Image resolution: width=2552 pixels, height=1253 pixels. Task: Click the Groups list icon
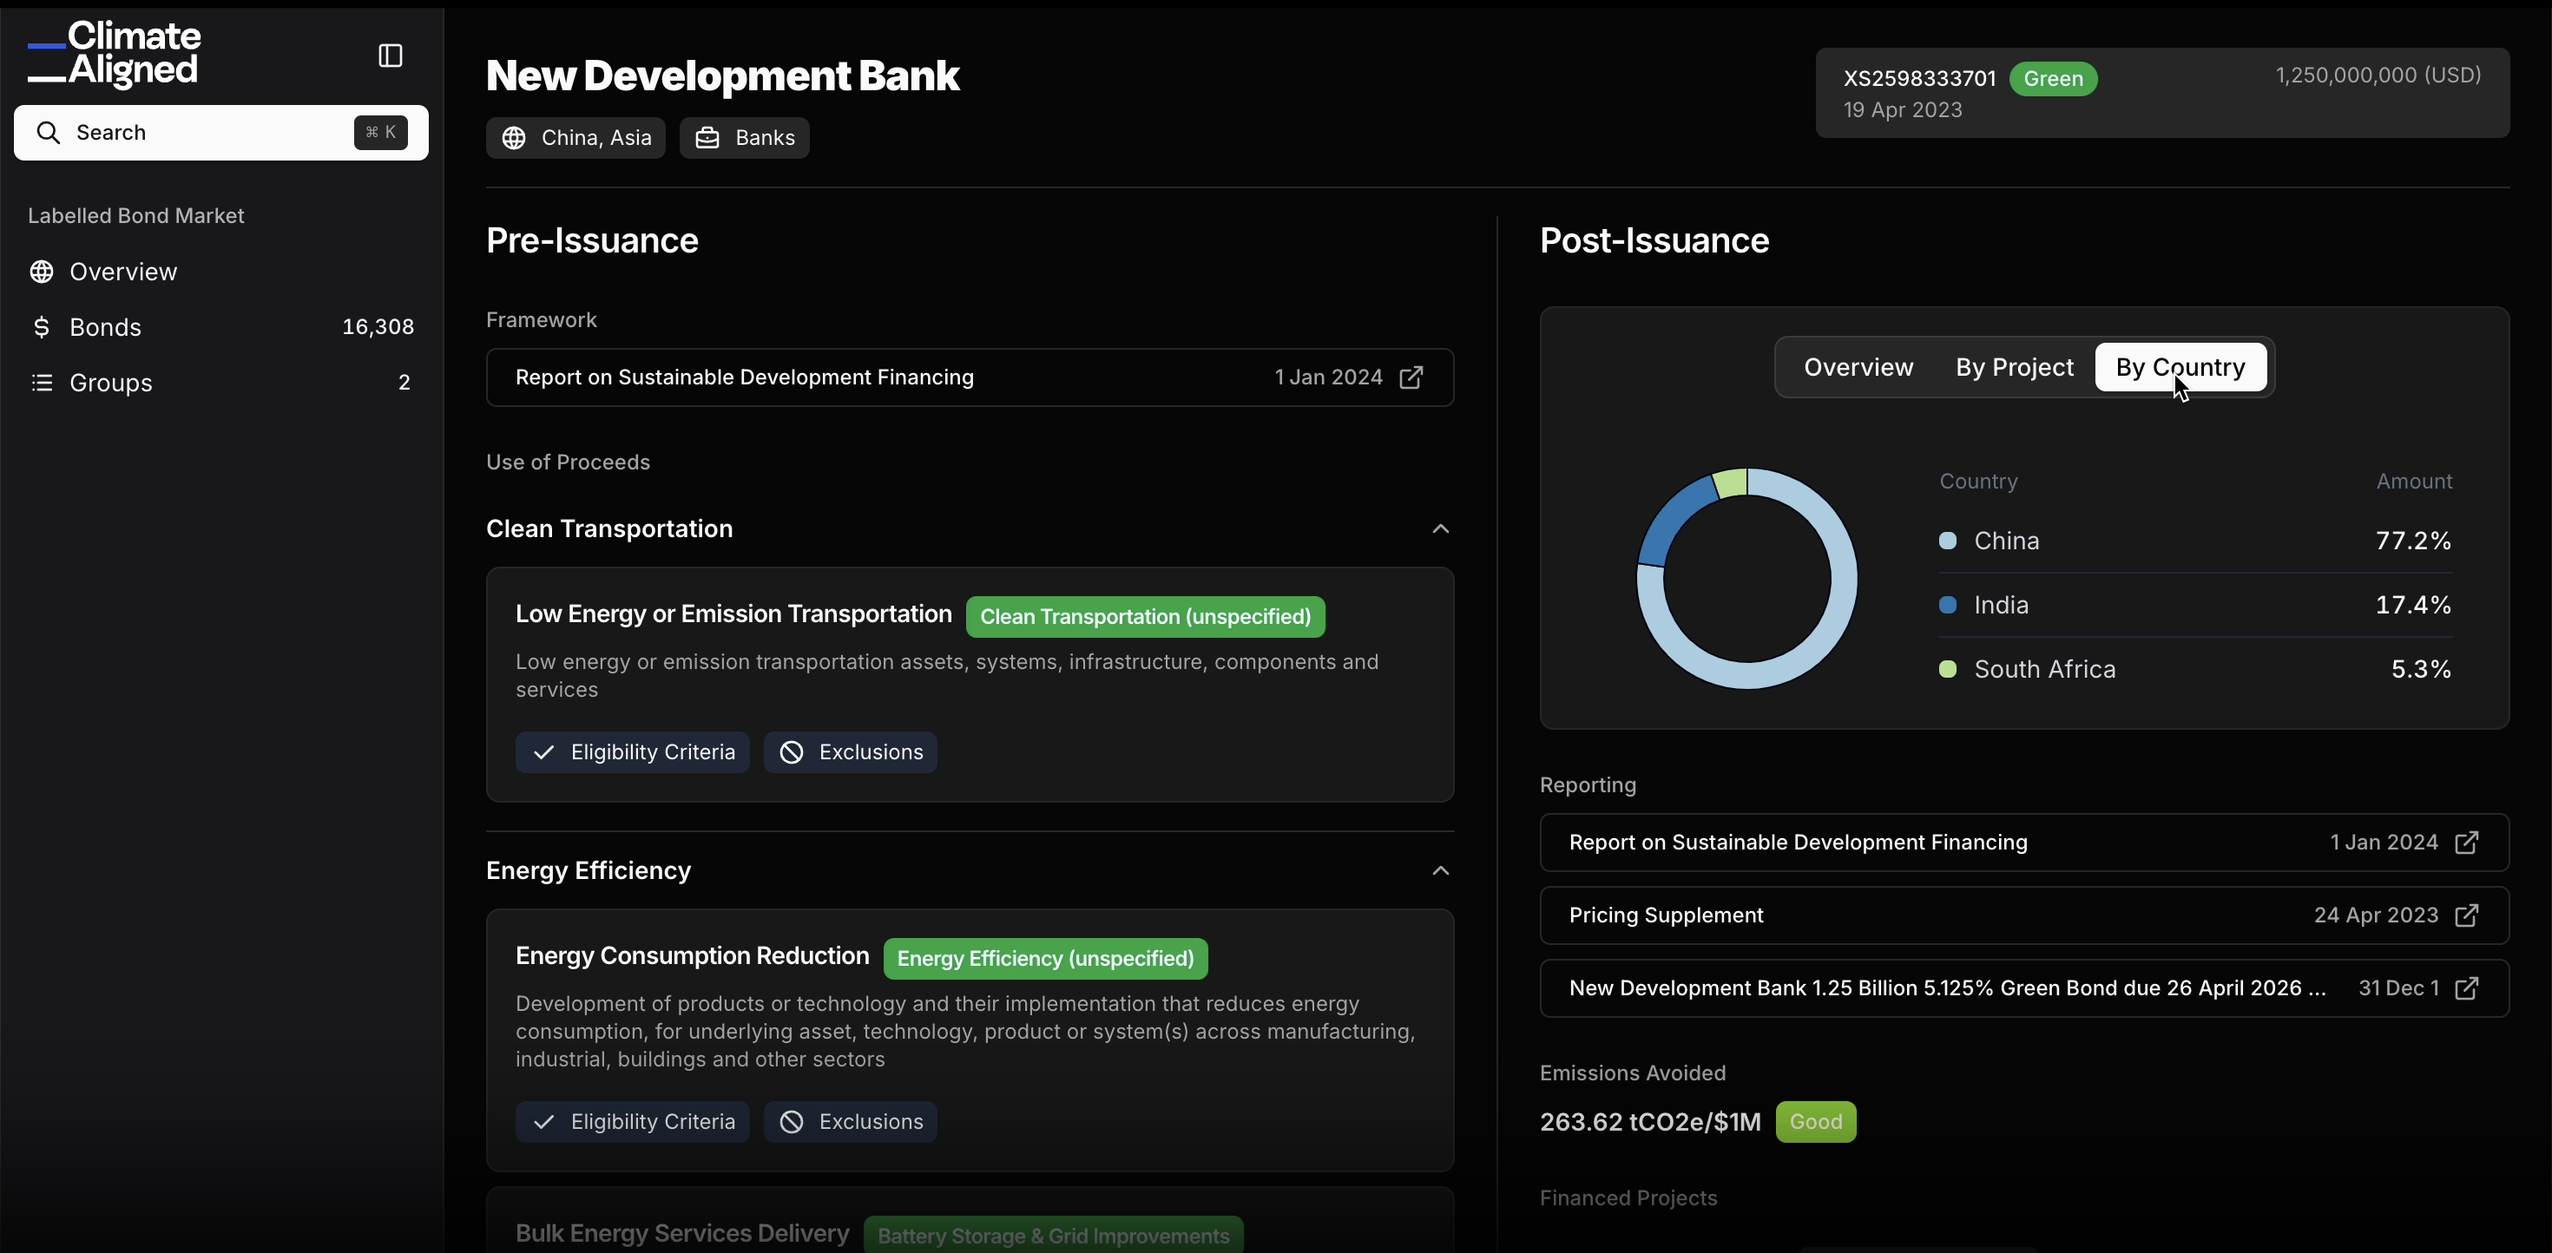(x=42, y=383)
